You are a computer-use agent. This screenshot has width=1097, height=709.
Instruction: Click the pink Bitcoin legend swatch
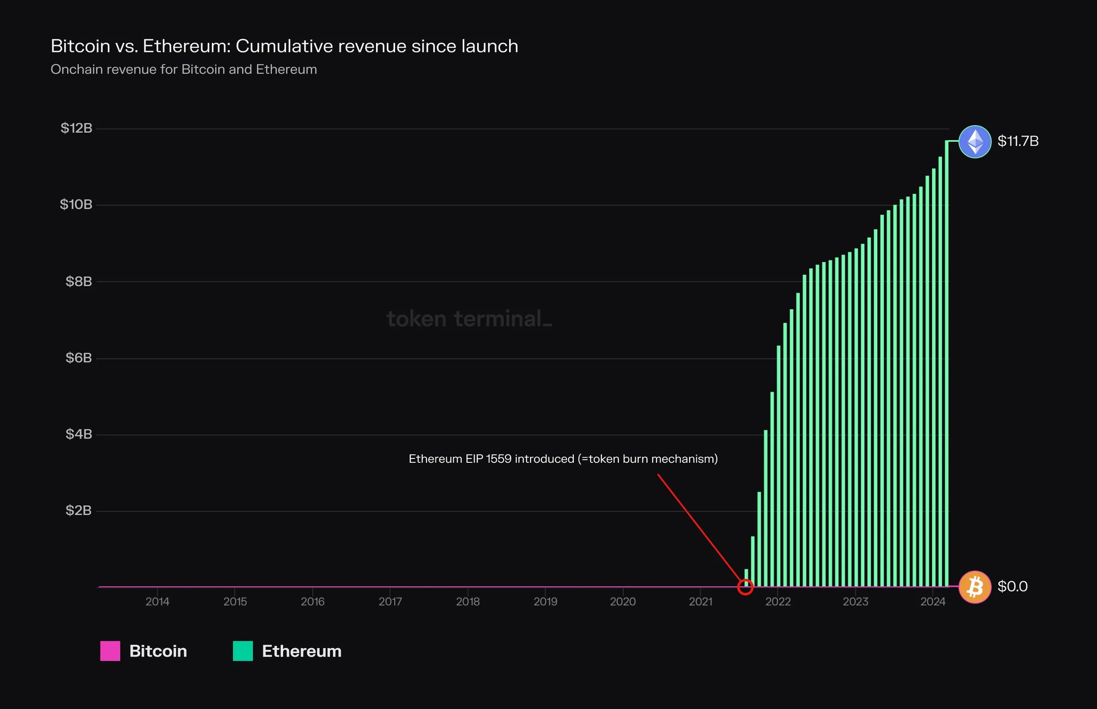point(110,651)
